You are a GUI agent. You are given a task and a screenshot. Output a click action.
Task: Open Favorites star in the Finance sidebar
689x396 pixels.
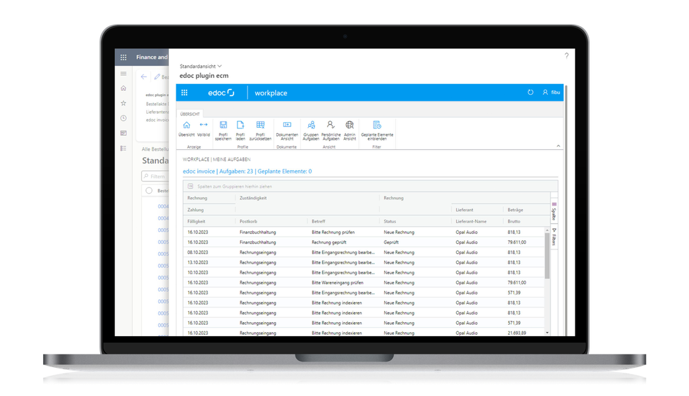[124, 103]
